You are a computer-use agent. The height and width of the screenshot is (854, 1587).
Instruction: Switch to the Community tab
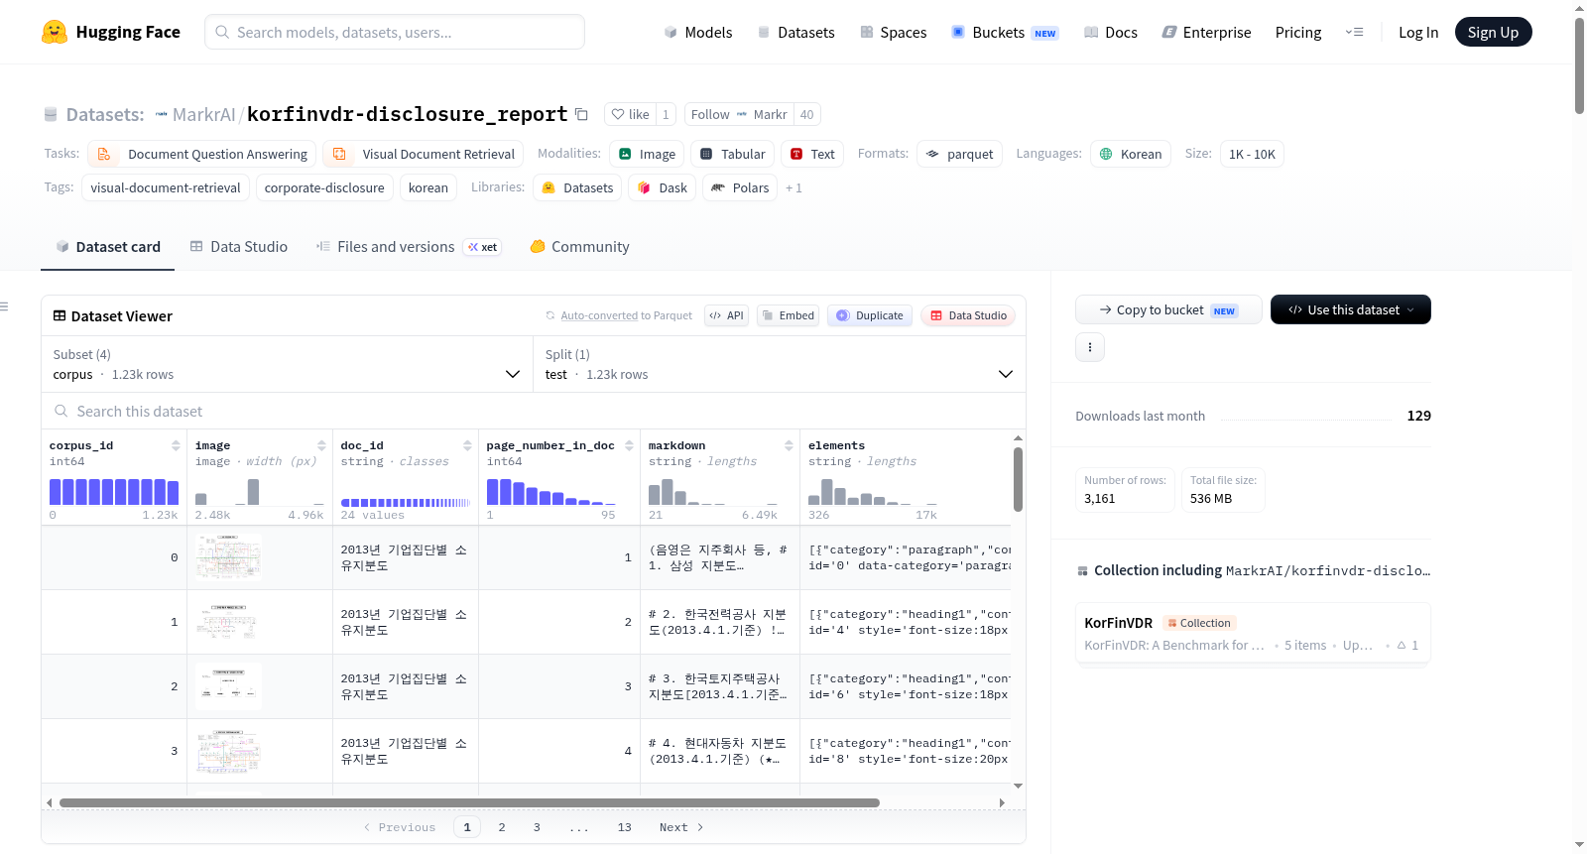tap(580, 247)
